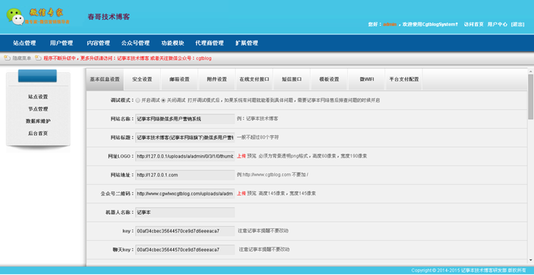Switch to the 基本信息设置 tab
Viewport: 534px width, 275px height.
pyautogui.click(x=105, y=79)
